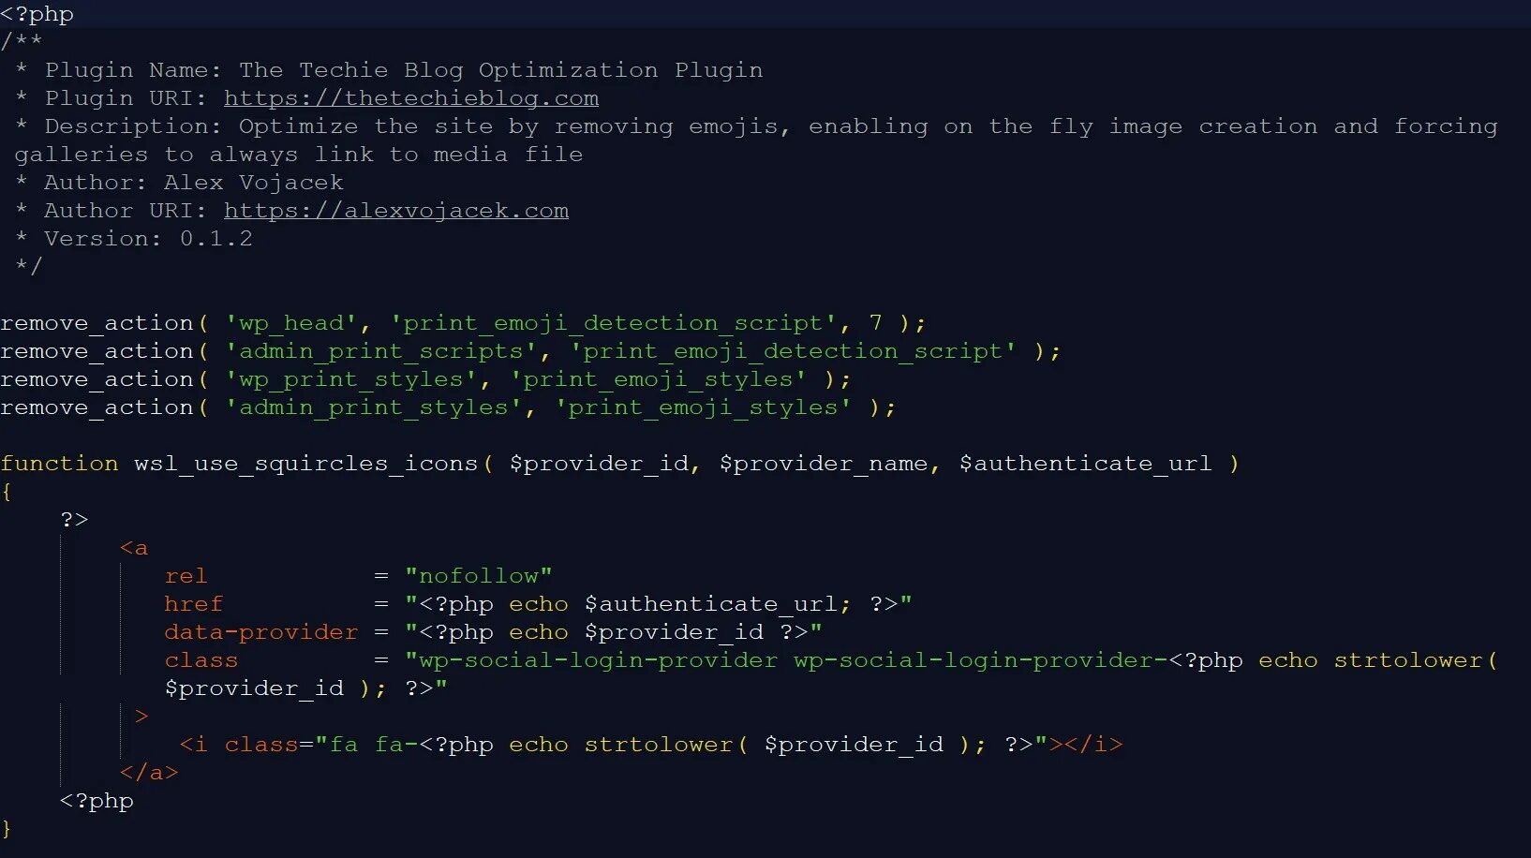Click the function keyword

pos(60,464)
